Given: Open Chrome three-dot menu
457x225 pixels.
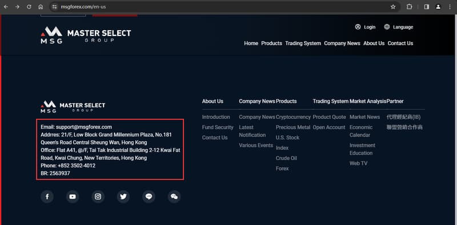Looking at the screenshot, I should 450,7.
